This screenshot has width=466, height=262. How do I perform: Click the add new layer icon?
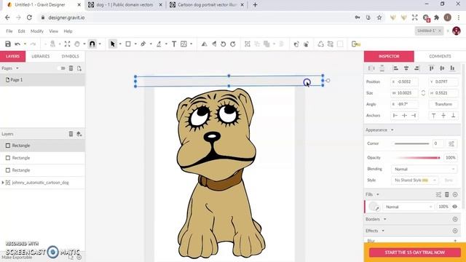click(x=79, y=134)
